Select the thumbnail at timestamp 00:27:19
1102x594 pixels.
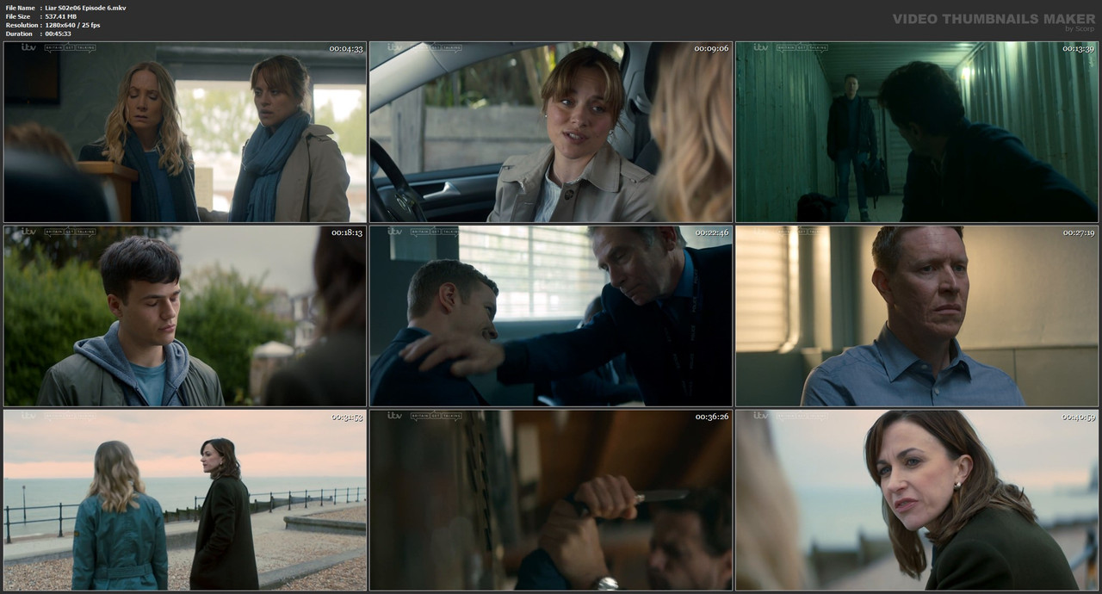click(x=917, y=316)
